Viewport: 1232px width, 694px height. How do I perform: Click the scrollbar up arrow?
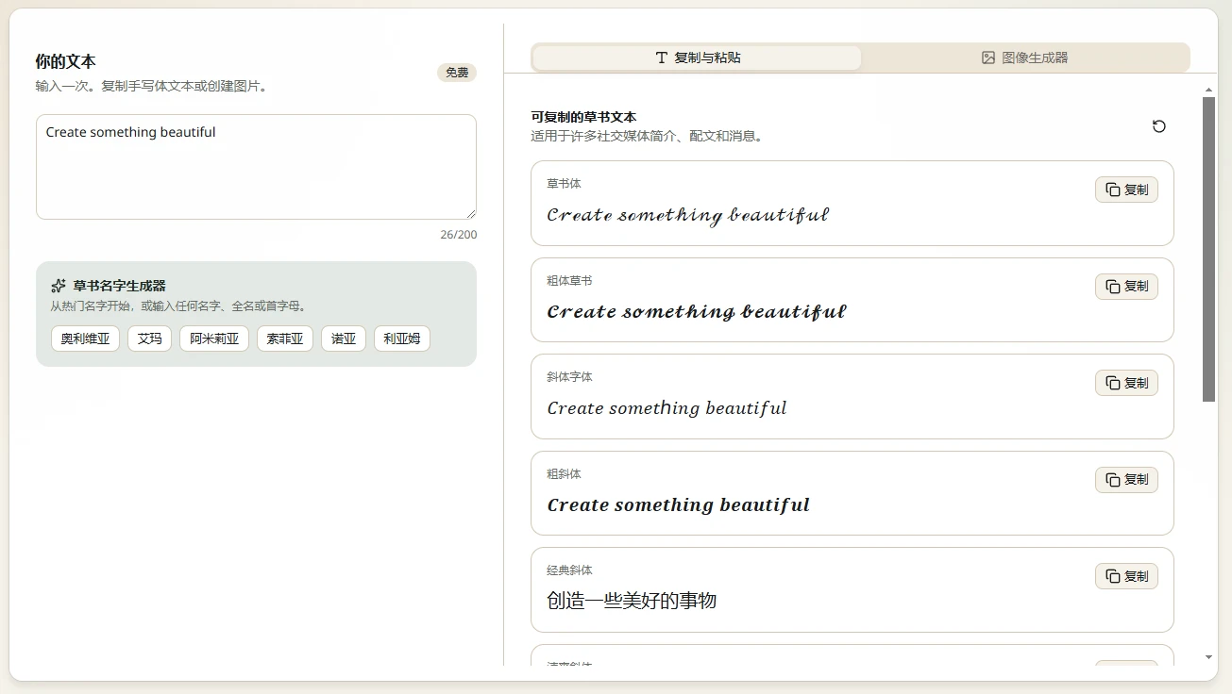(1209, 91)
